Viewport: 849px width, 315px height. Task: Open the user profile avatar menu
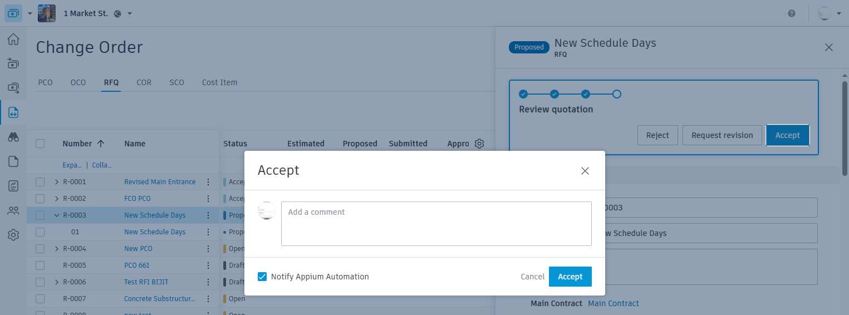825,13
